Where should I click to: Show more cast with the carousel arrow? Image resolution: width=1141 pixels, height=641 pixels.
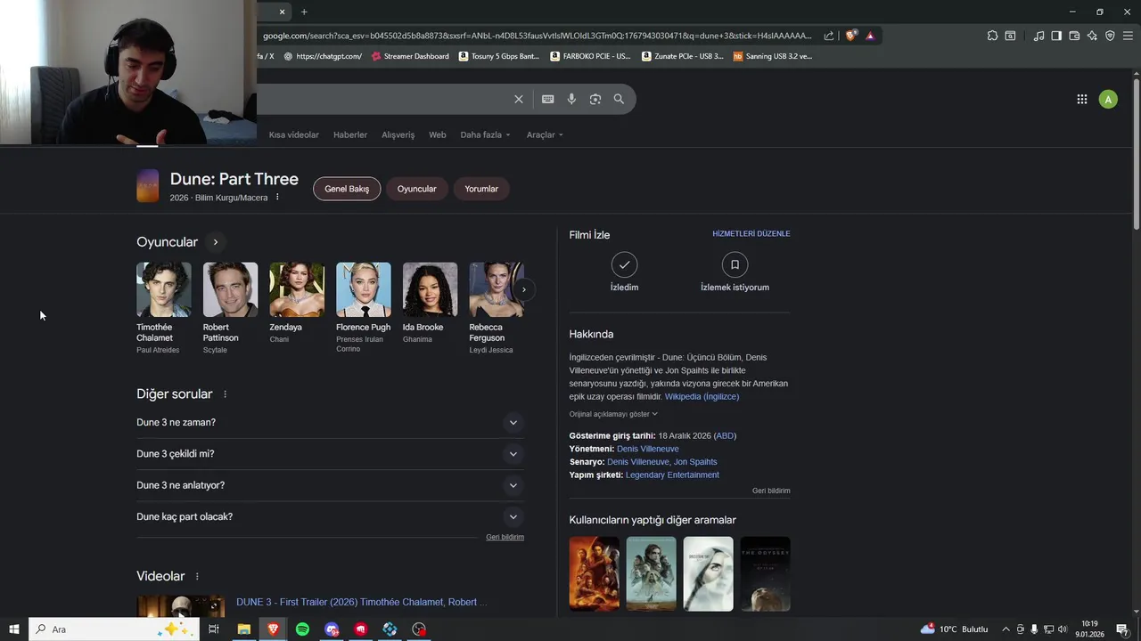(524, 289)
